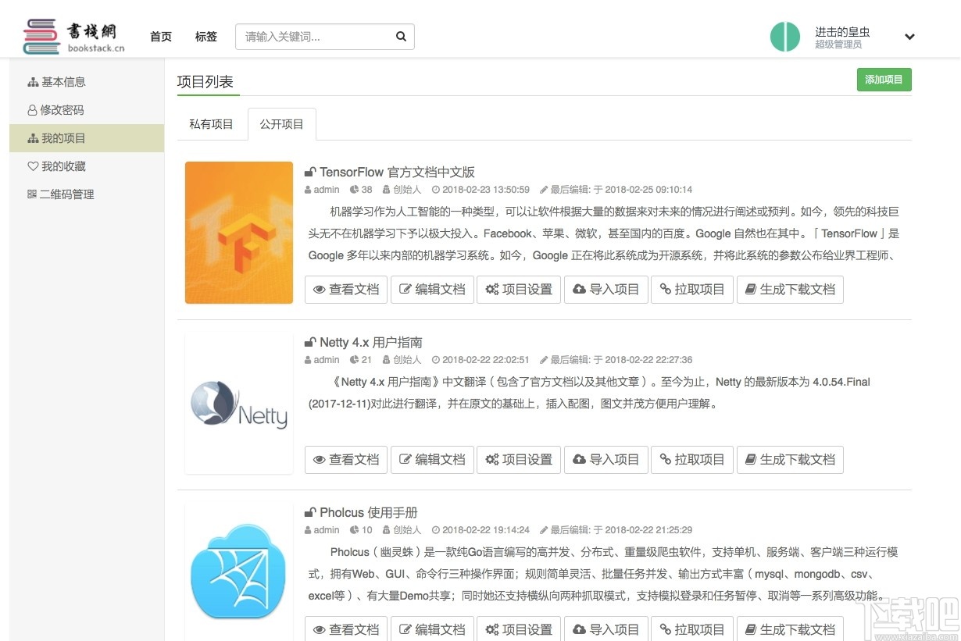Click the eye icon to view Netty docs
This screenshot has width=961, height=641.
point(318,459)
